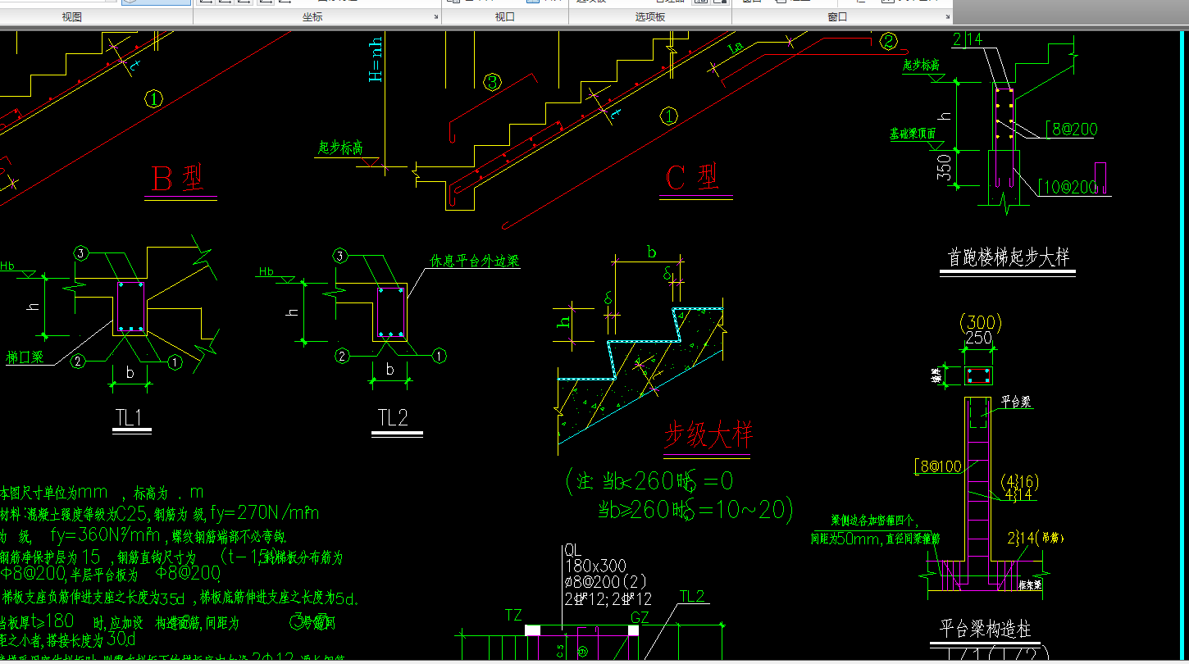Select the "框架梁" label
The width and height of the screenshot is (1189, 664).
[1030, 586]
